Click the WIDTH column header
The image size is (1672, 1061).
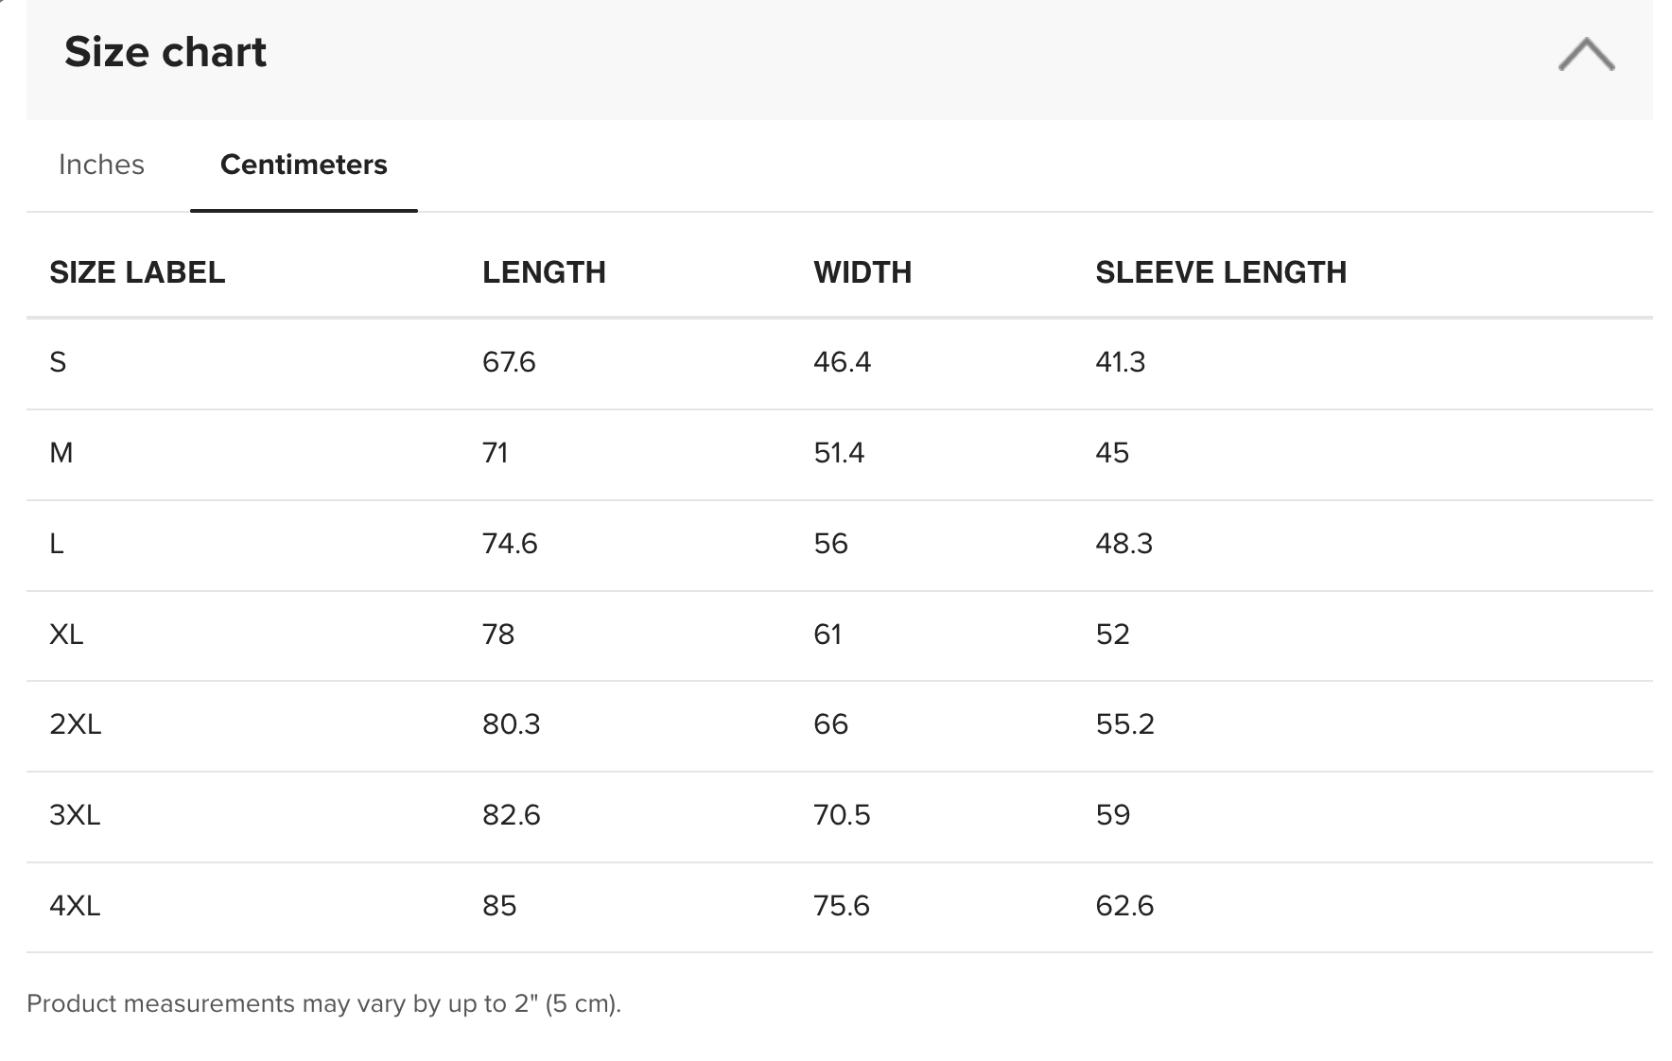(x=862, y=272)
